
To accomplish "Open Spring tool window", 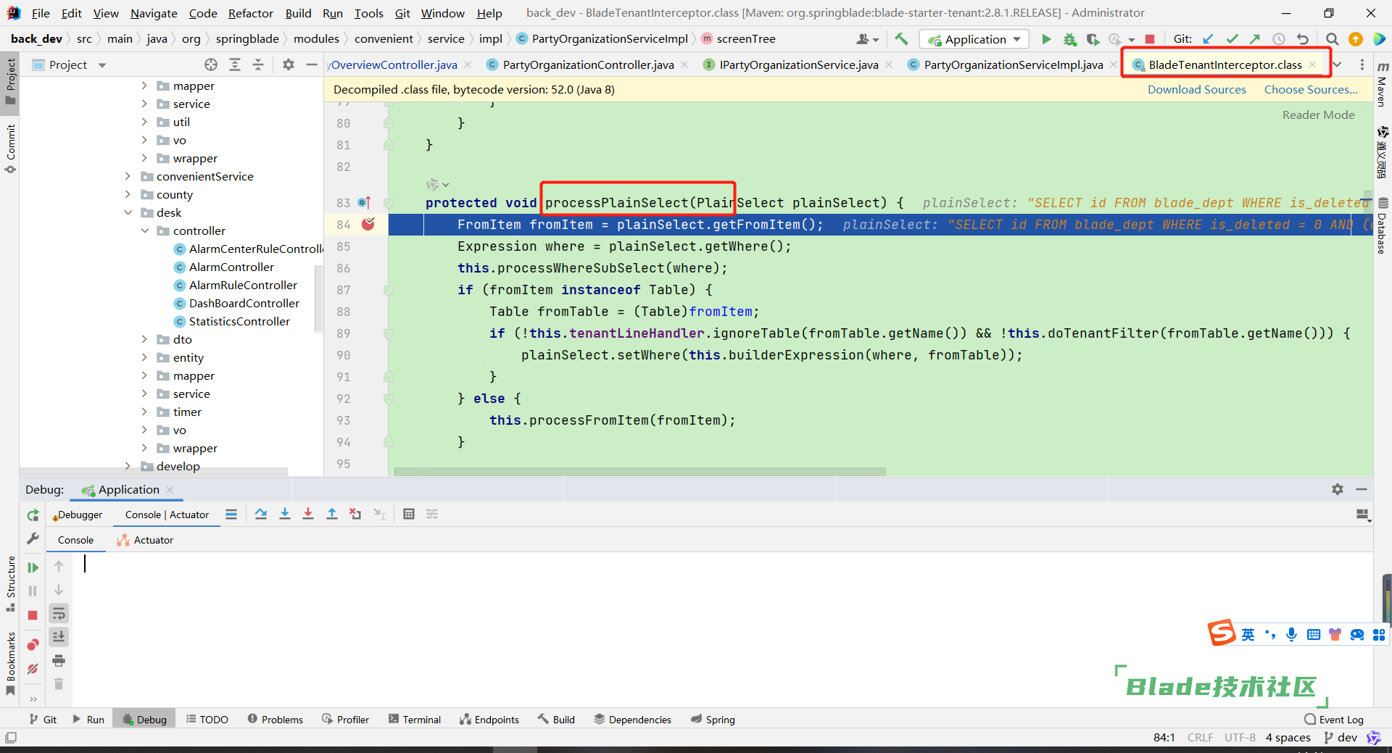I will point(713,719).
